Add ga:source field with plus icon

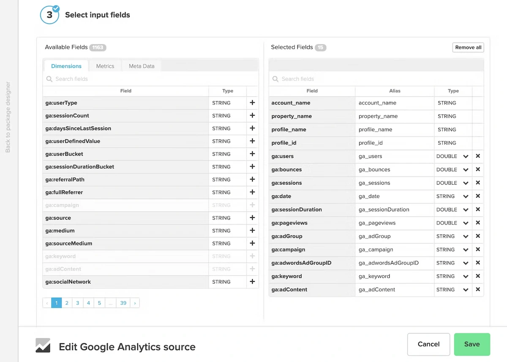coord(252,218)
